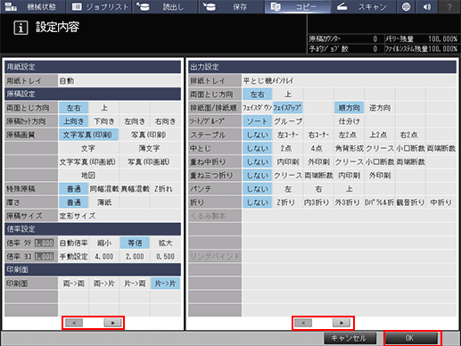The height and width of the screenshot is (346, 461).
Task: Click the 定形サイズ original size value
Action: click(x=119, y=216)
